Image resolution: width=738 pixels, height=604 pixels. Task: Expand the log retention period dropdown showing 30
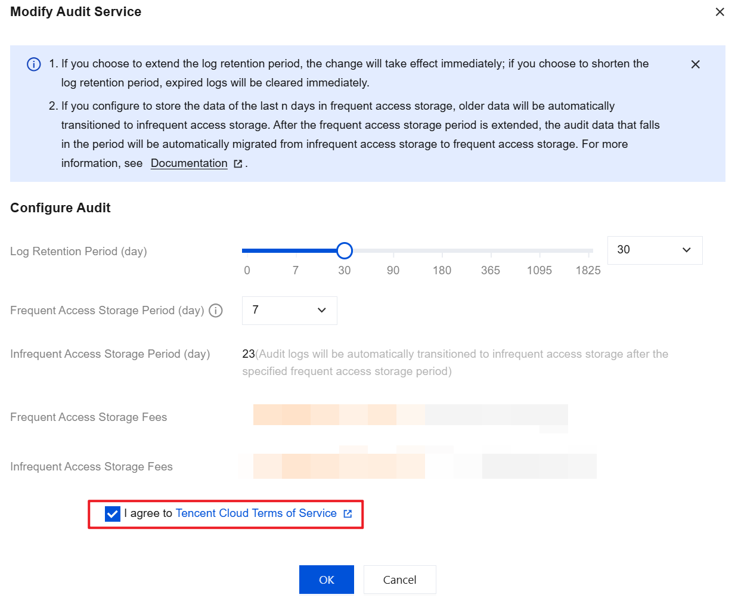(x=655, y=250)
